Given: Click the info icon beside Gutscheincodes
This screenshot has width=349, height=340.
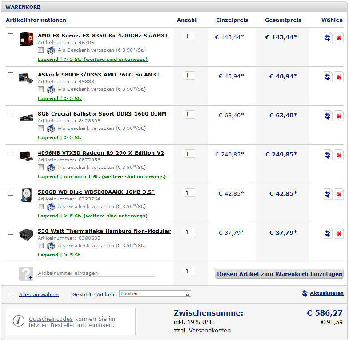Looking at the screenshot, I should (x=19, y=321).
